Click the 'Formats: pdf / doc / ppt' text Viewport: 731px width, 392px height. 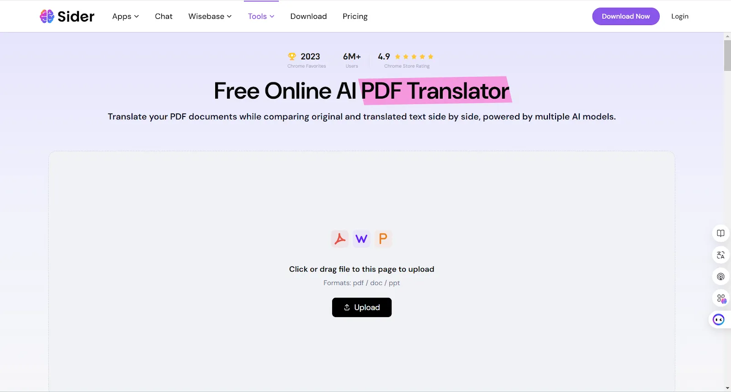point(361,283)
